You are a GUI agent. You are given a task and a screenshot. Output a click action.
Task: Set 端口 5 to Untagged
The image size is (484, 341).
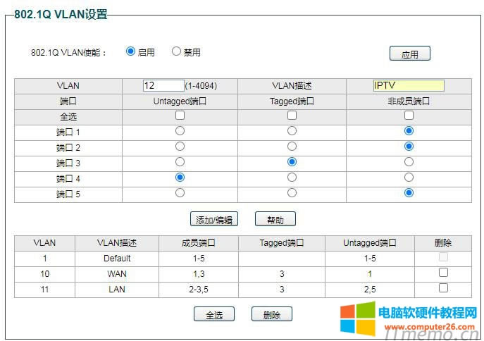coord(180,193)
